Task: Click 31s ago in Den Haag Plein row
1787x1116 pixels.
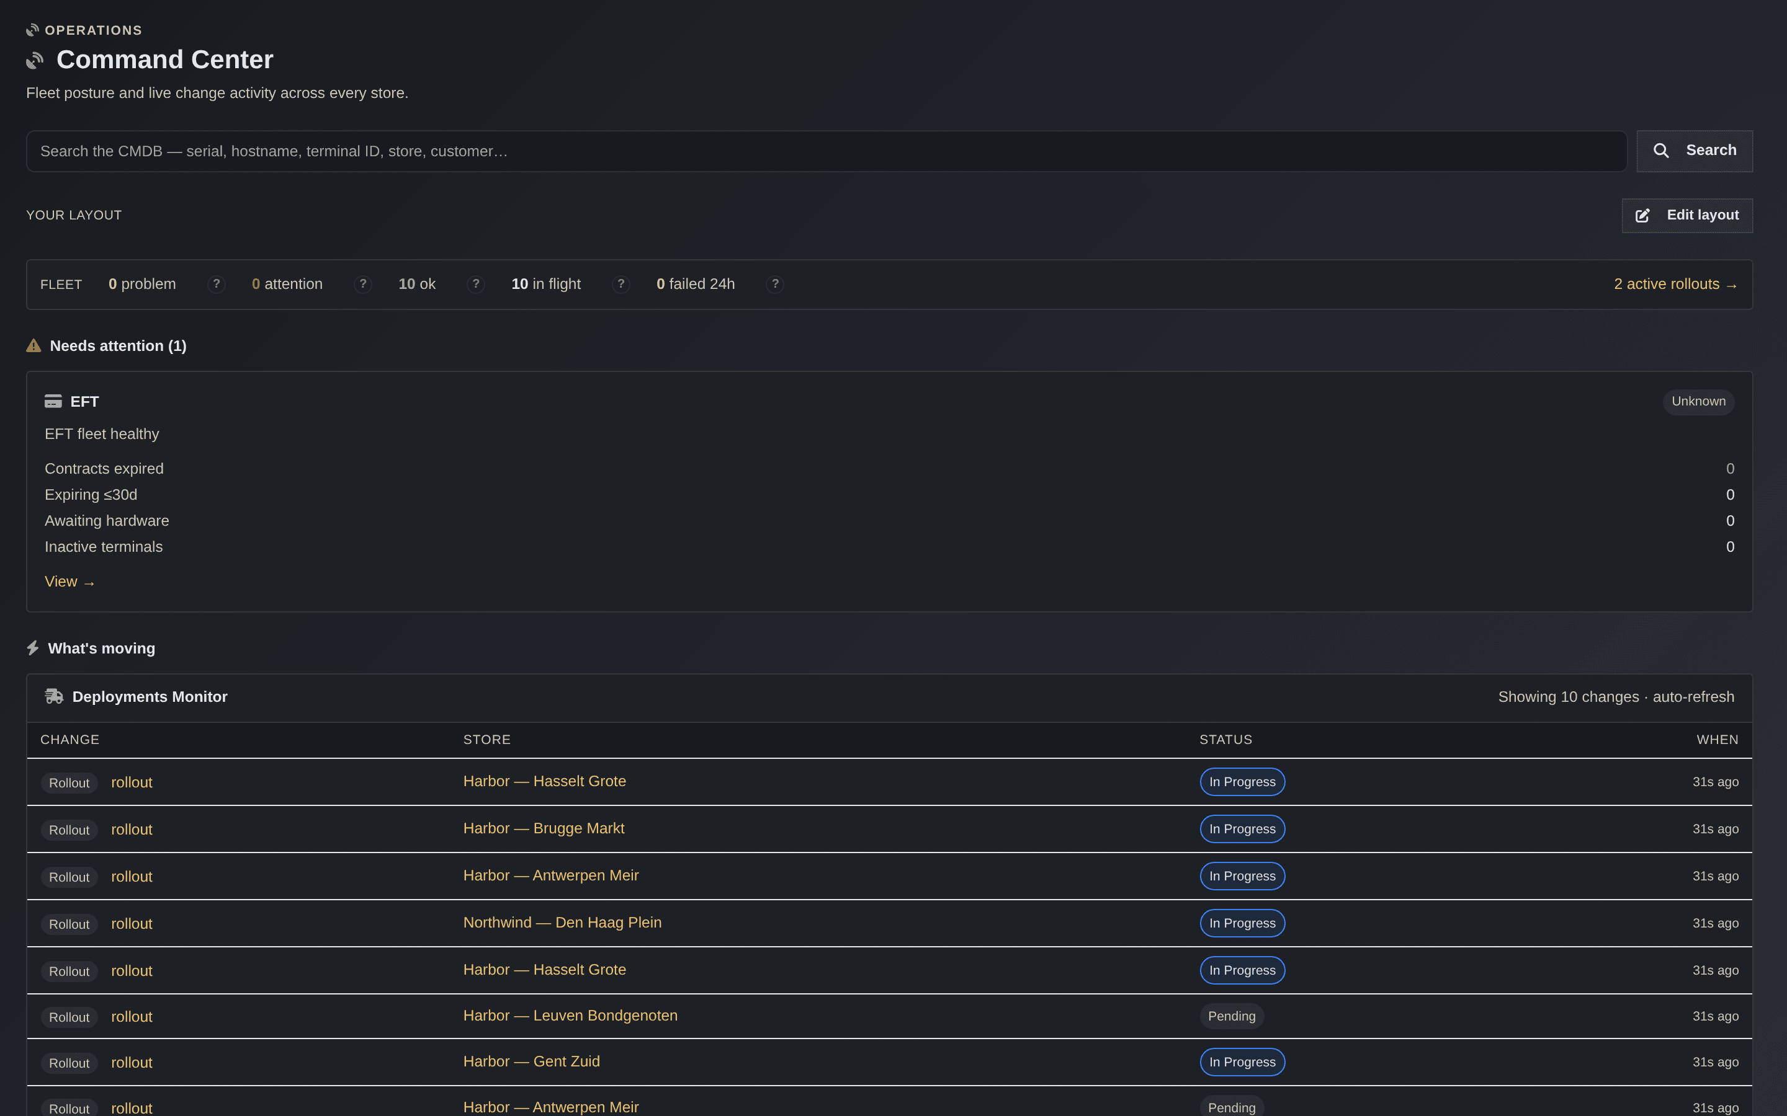Action: click(1716, 923)
